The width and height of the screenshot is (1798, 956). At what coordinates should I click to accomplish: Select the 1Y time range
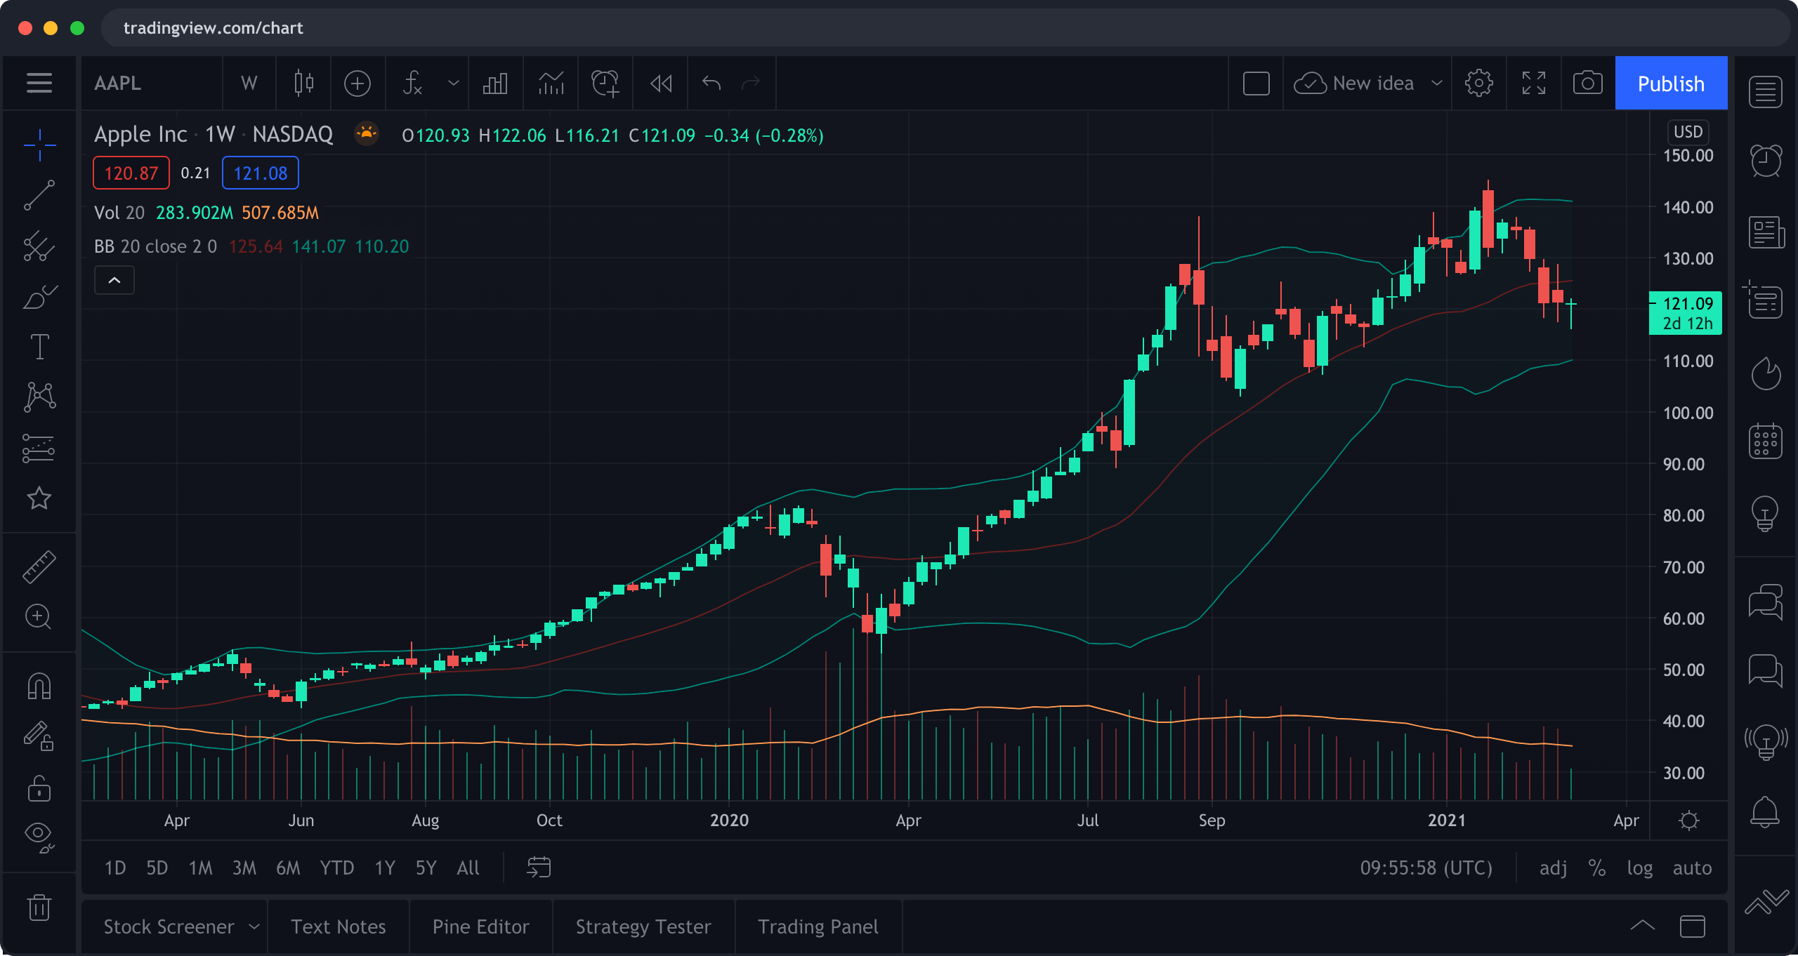click(x=385, y=868)
